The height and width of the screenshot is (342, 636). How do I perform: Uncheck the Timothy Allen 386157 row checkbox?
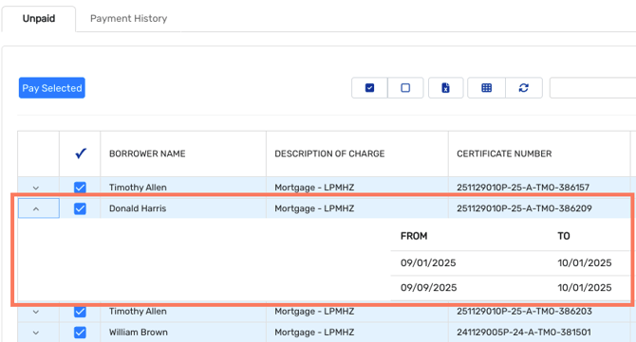point(80,188)
